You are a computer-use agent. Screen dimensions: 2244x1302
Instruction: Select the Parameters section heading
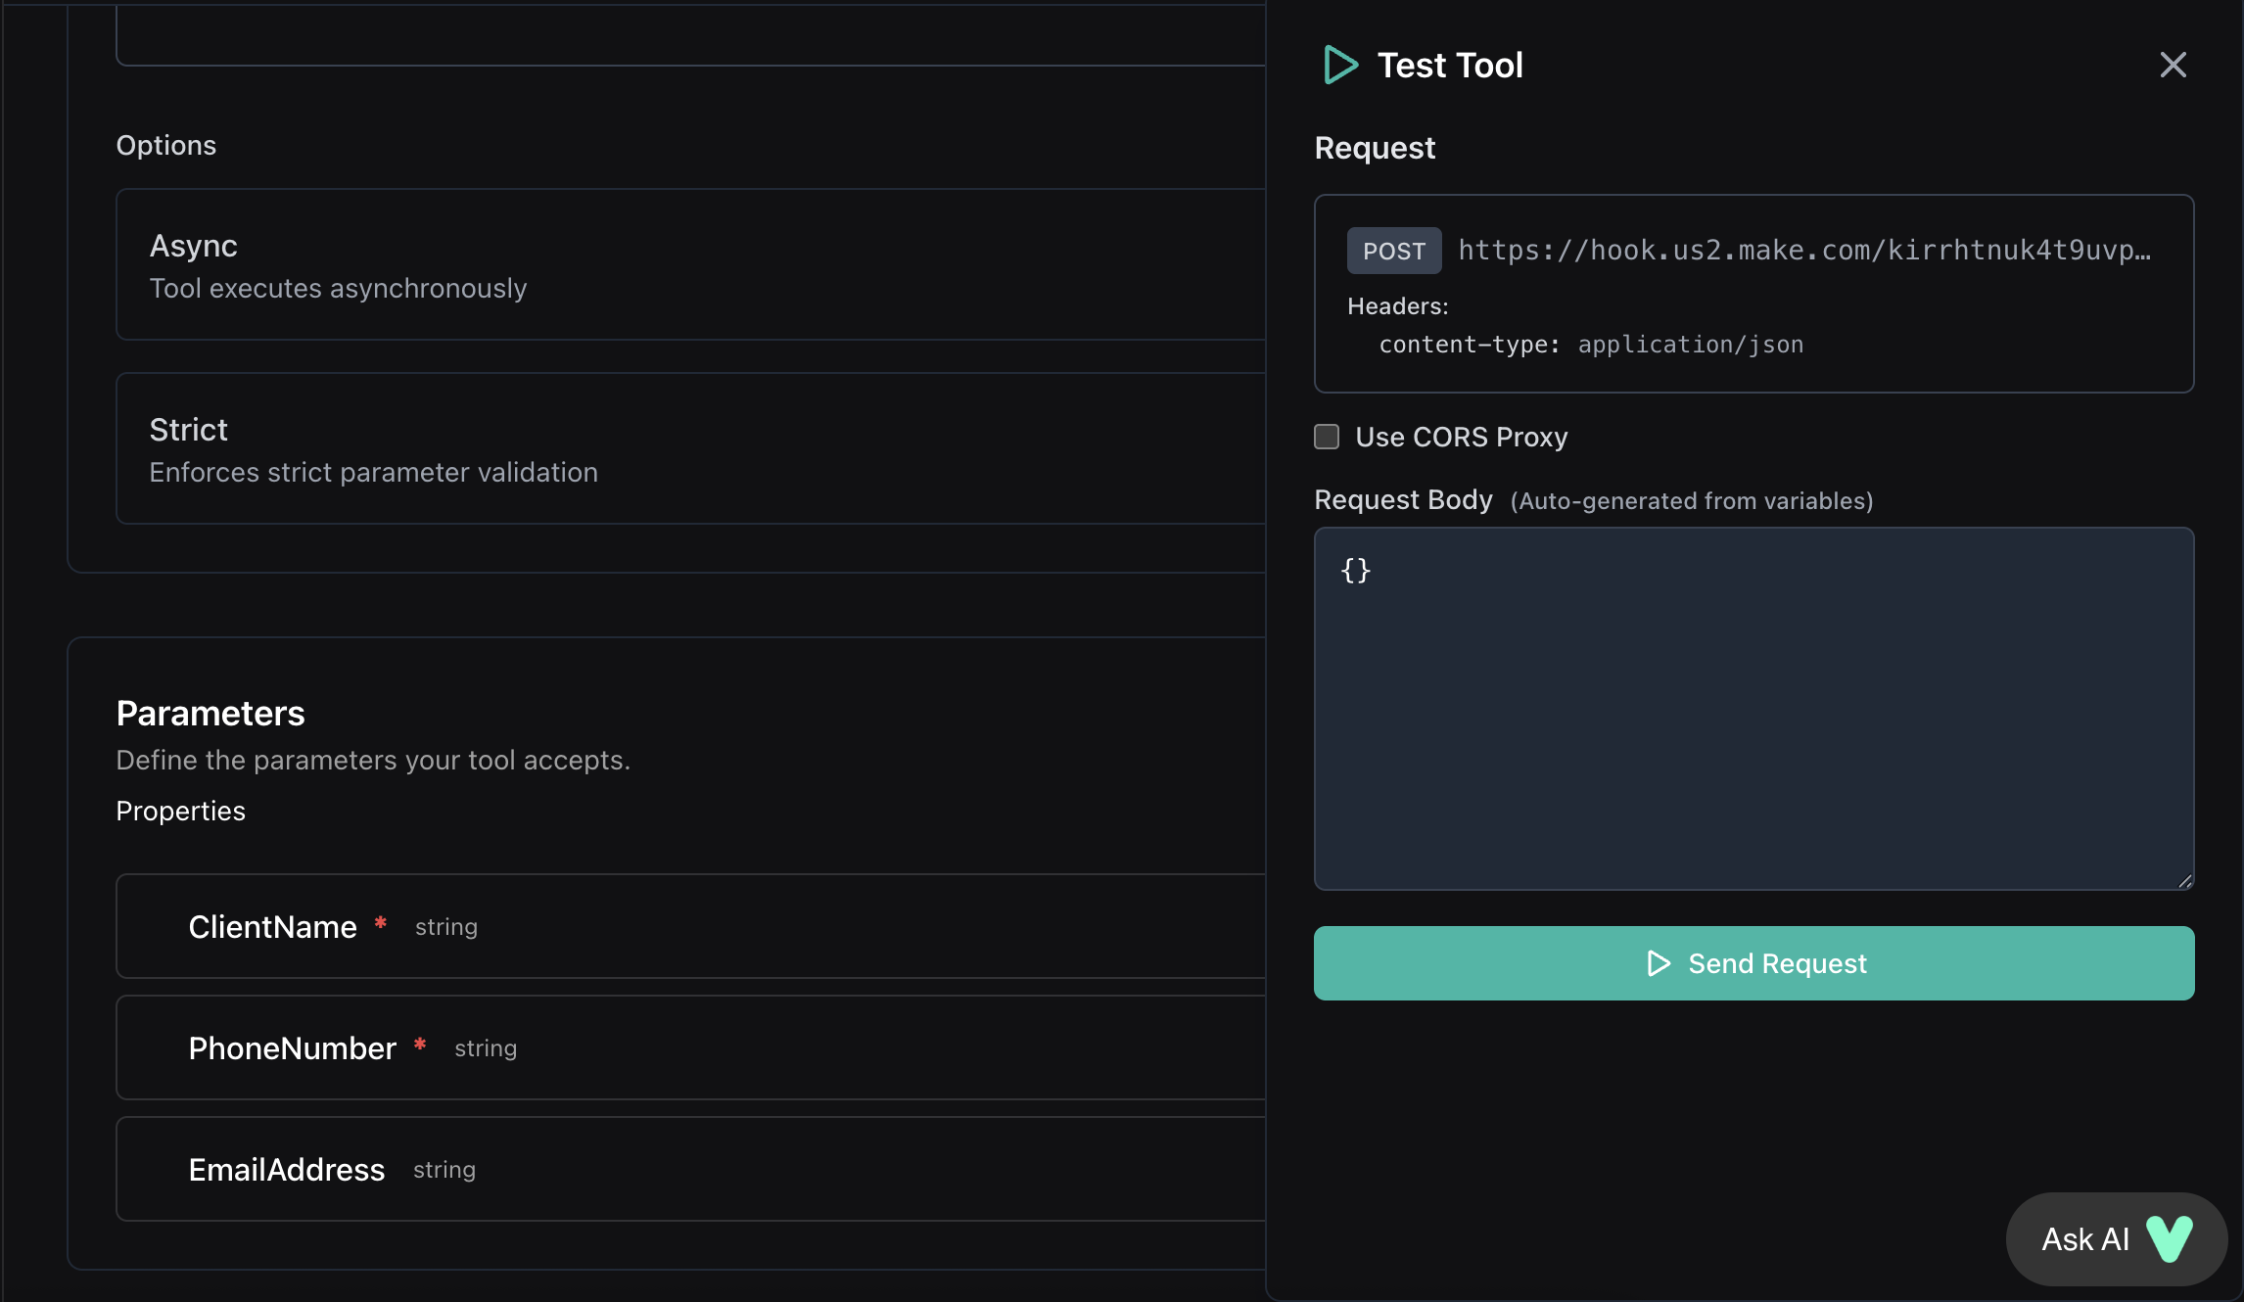click(210, 713)
